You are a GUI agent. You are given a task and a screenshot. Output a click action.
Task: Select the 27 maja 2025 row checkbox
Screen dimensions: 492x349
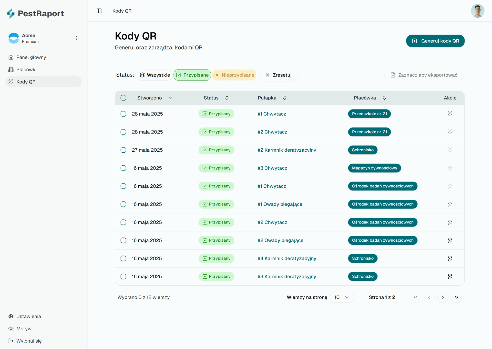[123, 150]
